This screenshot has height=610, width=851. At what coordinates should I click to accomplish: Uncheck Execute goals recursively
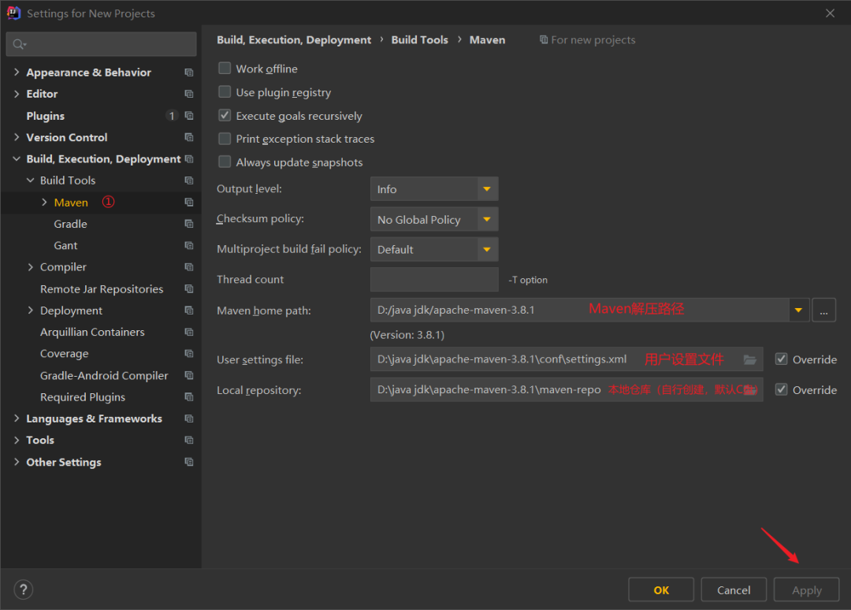pos(224,115)
